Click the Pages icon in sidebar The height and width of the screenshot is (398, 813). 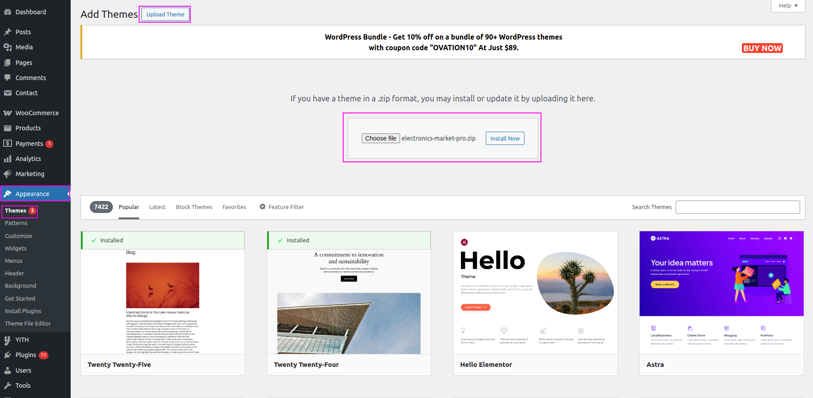coord(8,63)
